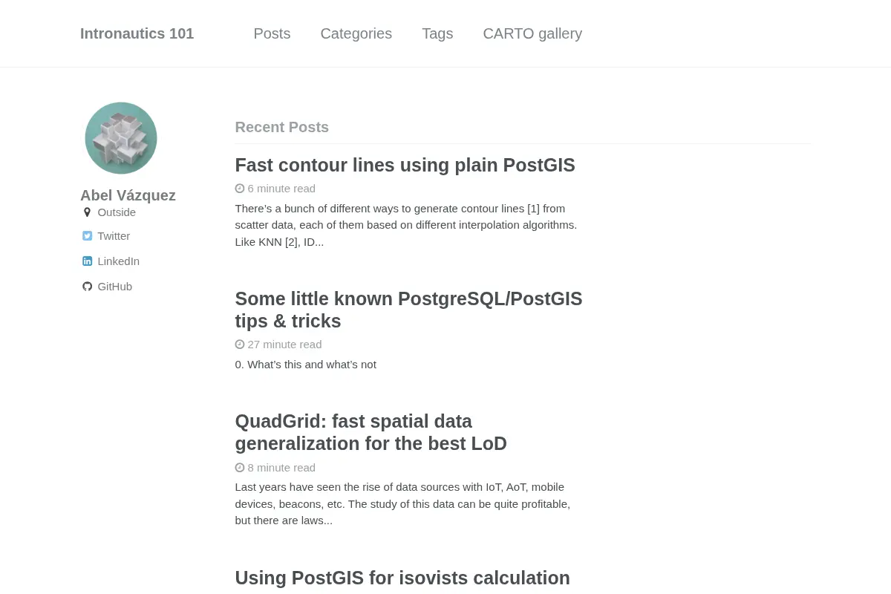Open the Posts navigation item

tap(272, 33)
